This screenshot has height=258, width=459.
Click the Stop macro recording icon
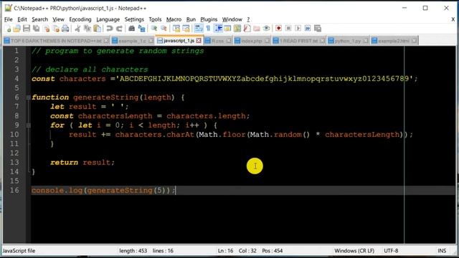[288, 29]
